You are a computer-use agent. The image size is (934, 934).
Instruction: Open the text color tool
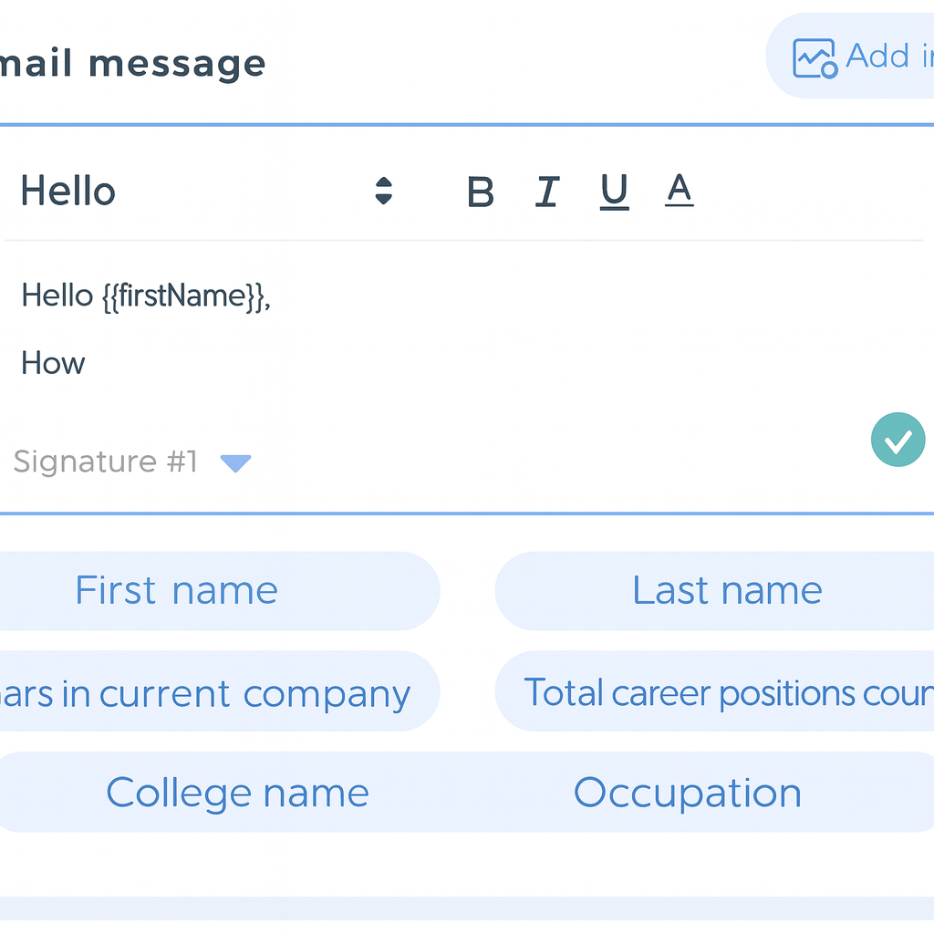click(679, 192)
